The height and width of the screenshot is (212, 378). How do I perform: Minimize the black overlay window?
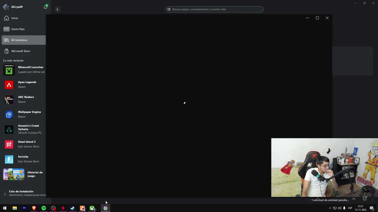click(x=307, y=18)
